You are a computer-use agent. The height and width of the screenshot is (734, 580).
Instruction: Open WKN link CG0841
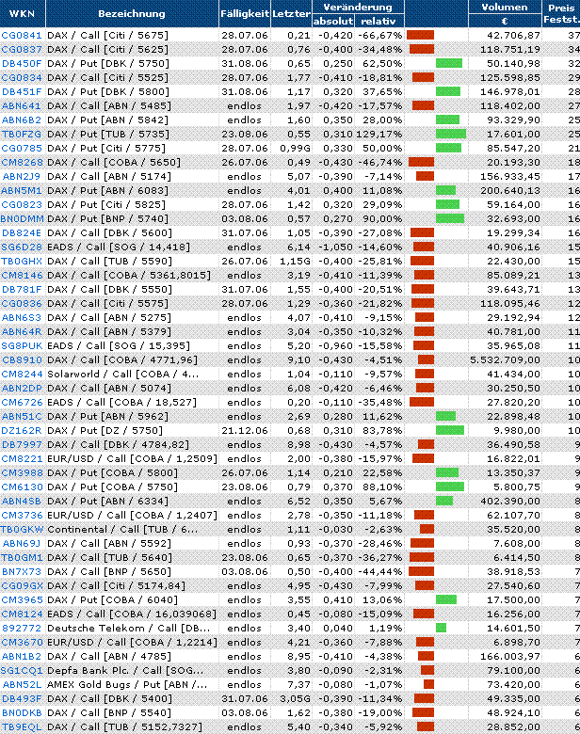(22, 35)
